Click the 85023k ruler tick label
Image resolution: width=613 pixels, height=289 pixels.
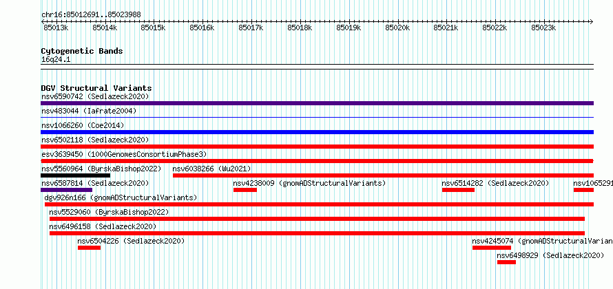pyautogui.click(x=544, y=28)
